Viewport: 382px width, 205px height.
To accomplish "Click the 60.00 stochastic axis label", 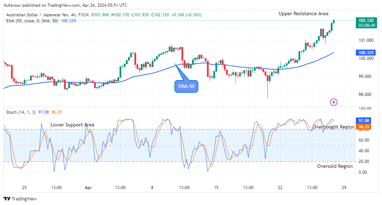I will [364, 140].
